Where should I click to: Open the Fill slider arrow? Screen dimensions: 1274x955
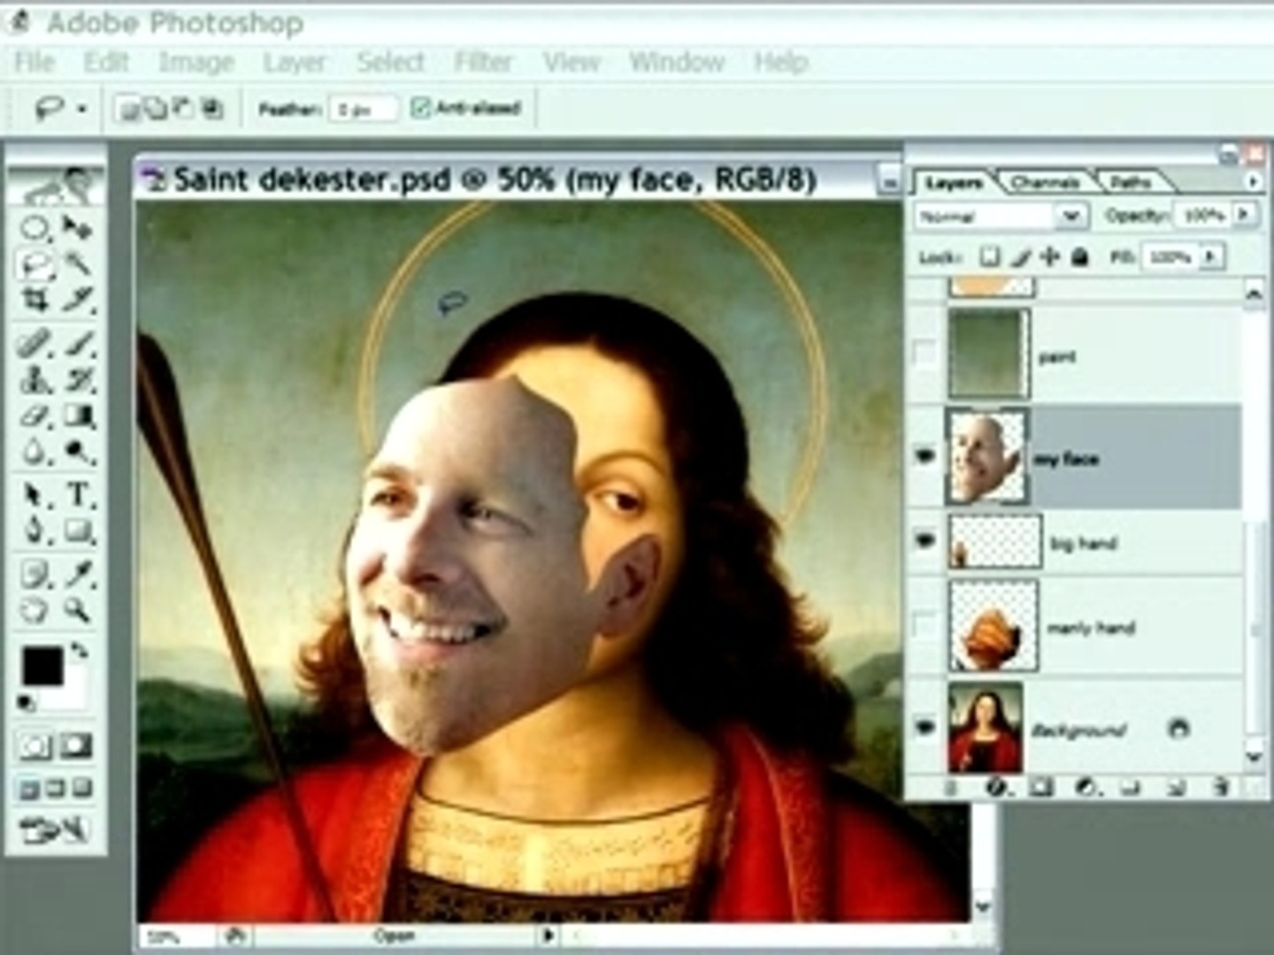click(1210, 257)
